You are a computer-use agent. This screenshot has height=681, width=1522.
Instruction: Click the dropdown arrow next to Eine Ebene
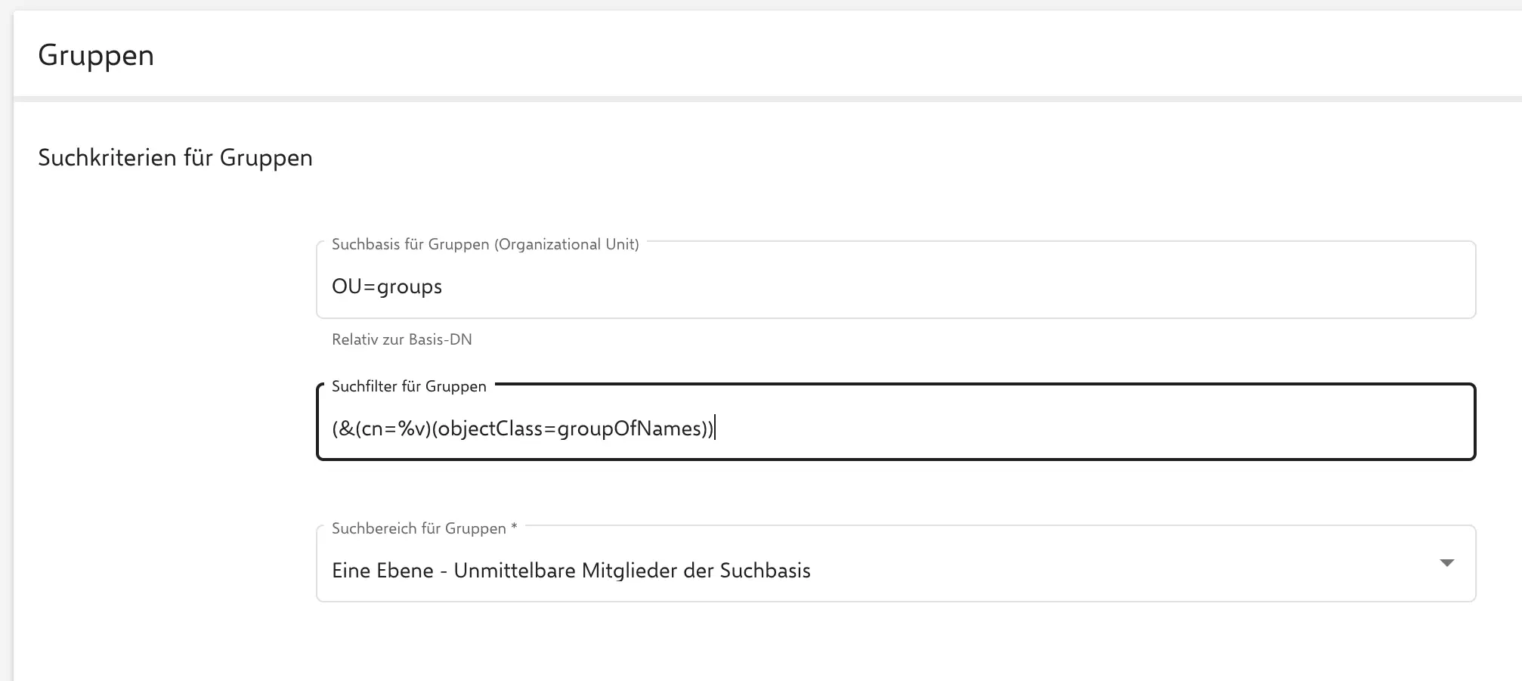pos(1447,563)
